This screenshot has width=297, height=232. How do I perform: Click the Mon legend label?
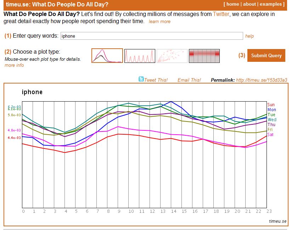point(271,109)
